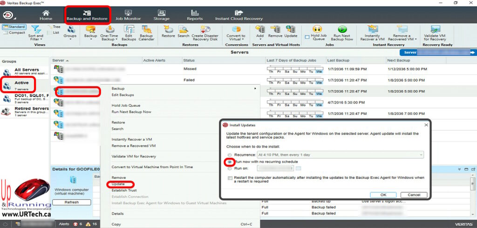Enable restart computer automatically checkbox
Viewport: 477px width, 228px height.
[x=230, y=178]
